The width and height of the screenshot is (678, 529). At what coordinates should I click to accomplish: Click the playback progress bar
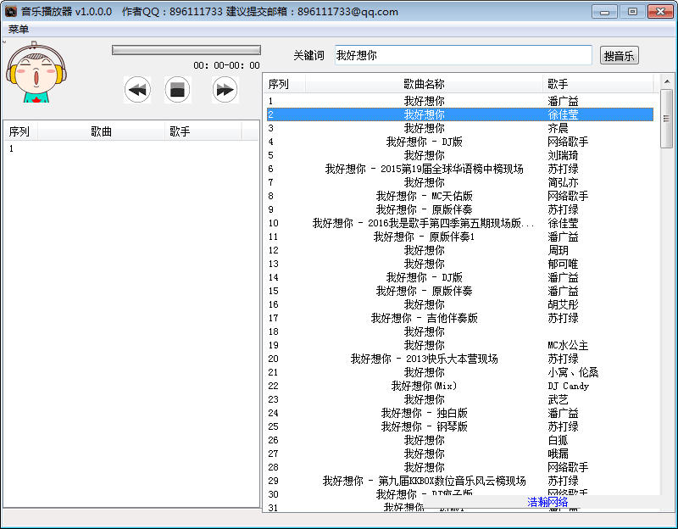point(186,50)
